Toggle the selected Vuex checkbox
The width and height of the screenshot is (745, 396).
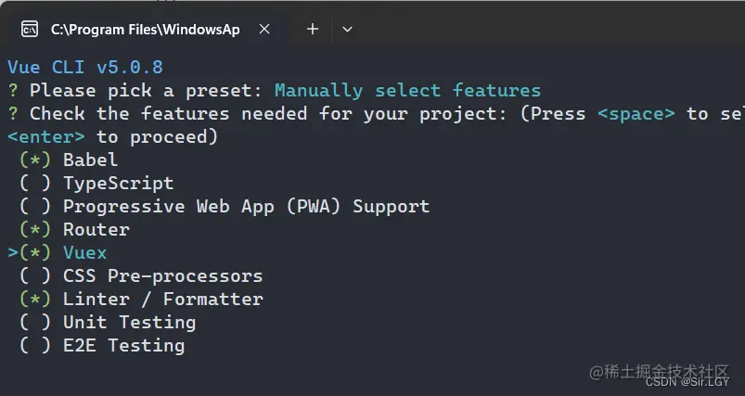coord(35,253)
